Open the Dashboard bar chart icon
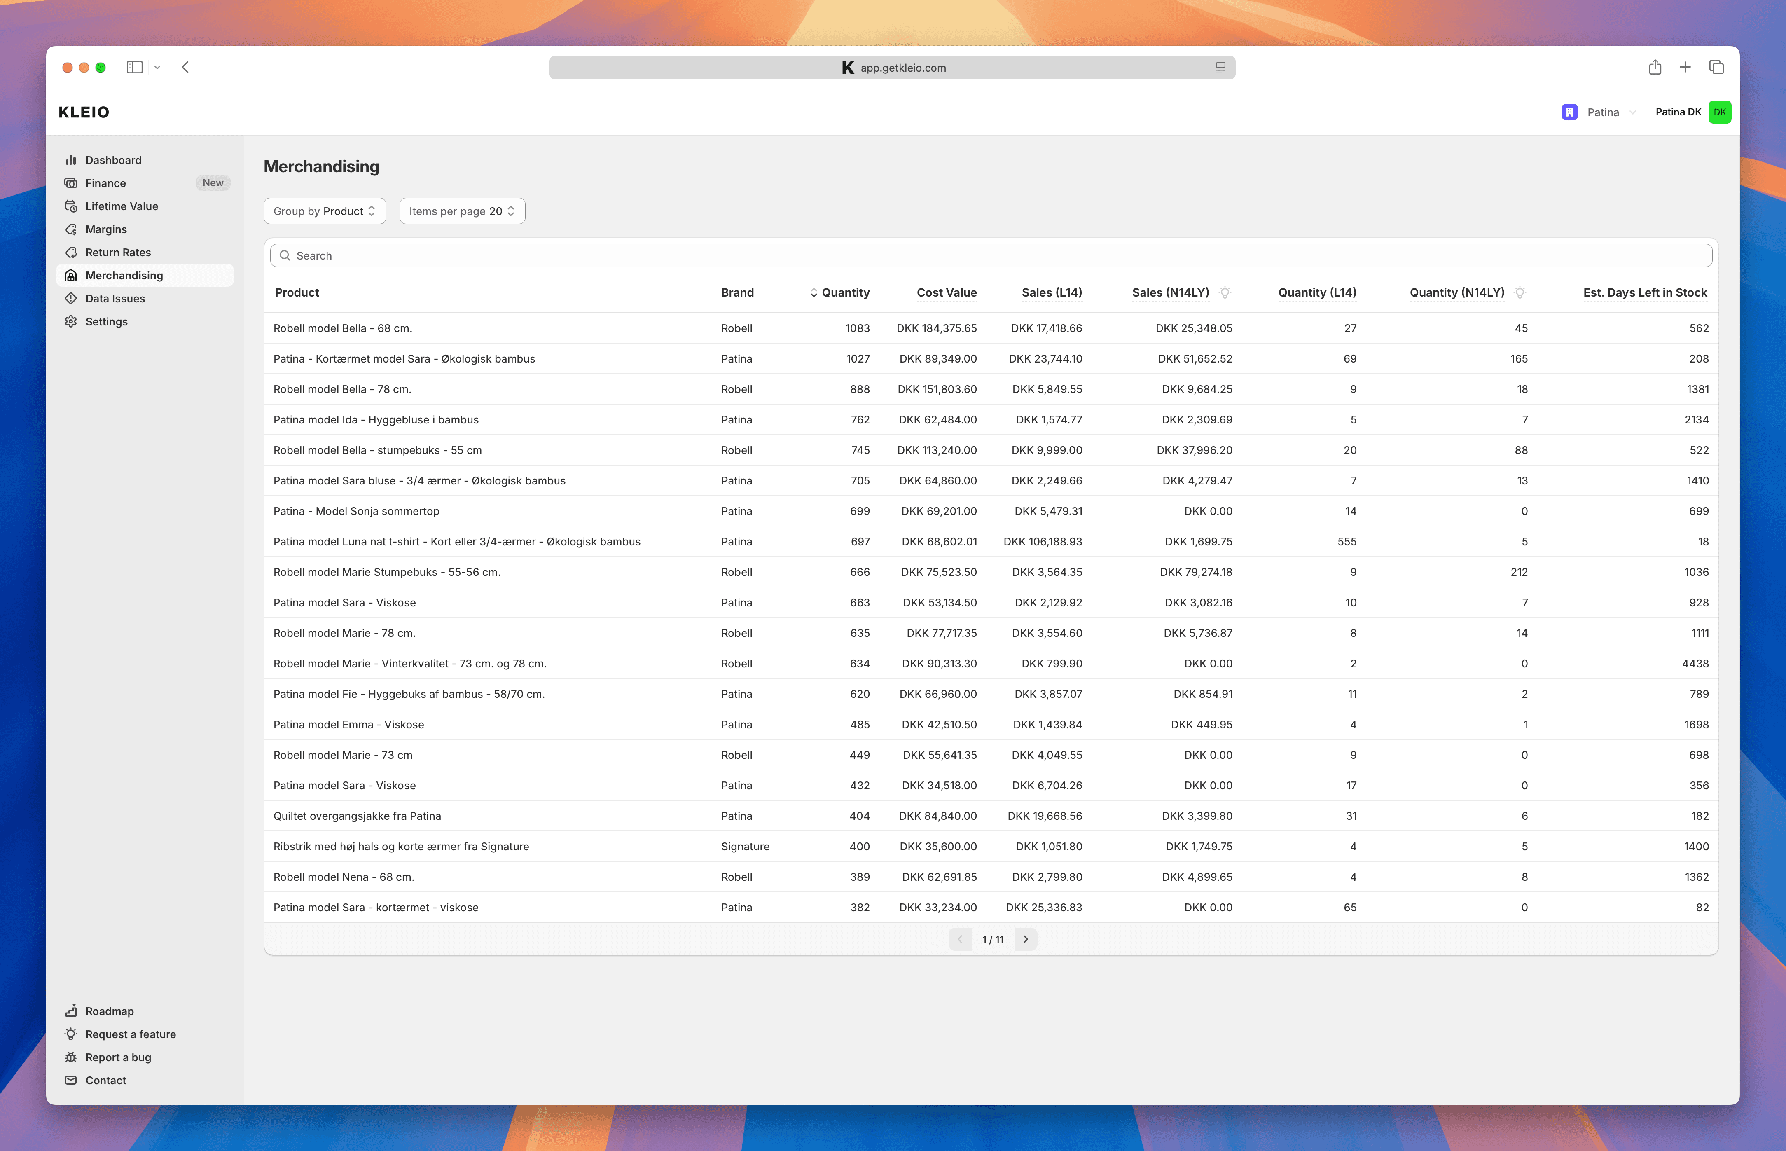 click(x=71, y=160)
